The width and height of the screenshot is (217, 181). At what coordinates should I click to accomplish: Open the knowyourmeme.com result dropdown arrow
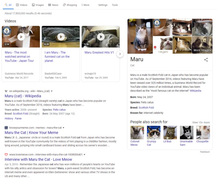click(63, 128)
